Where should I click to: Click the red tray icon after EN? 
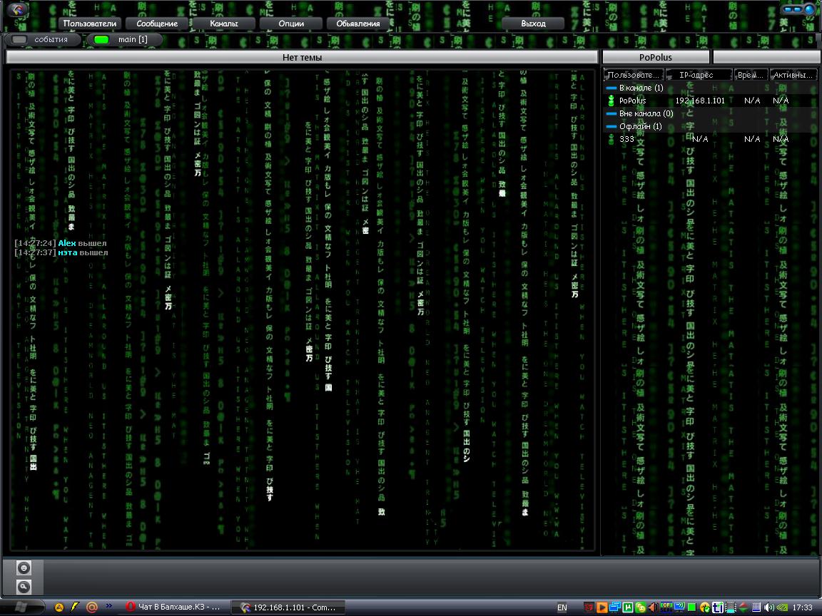589,607
